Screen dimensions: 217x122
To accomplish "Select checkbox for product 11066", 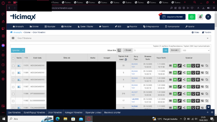I will 13,94.
